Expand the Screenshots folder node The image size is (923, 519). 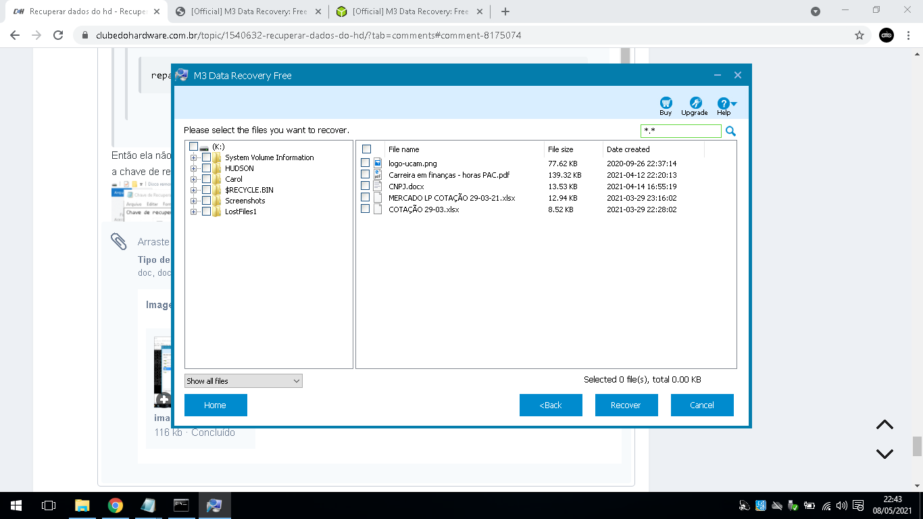coord(194,201)
